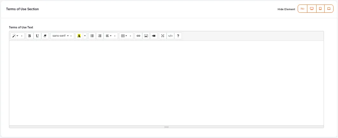Select No for Hide Element
The height and width of the screenshot is (138, 338).
[x=303, y=9]
